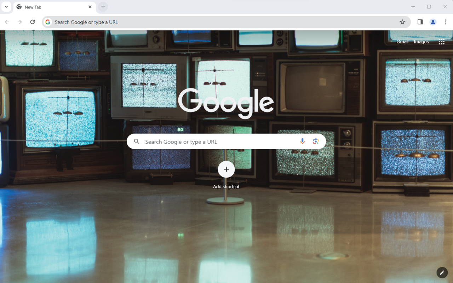This screenshot has height=283, width=453.
Task: Minimize the Chrome window
Action: click(x=413, y=7)
